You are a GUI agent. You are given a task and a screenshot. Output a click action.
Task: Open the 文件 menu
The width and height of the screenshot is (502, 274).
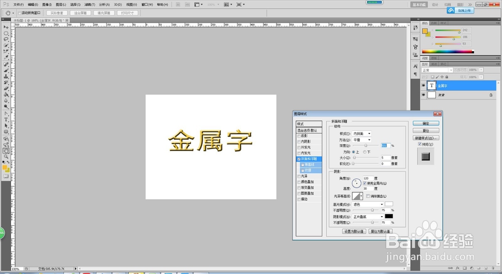(x=19, y=5)
